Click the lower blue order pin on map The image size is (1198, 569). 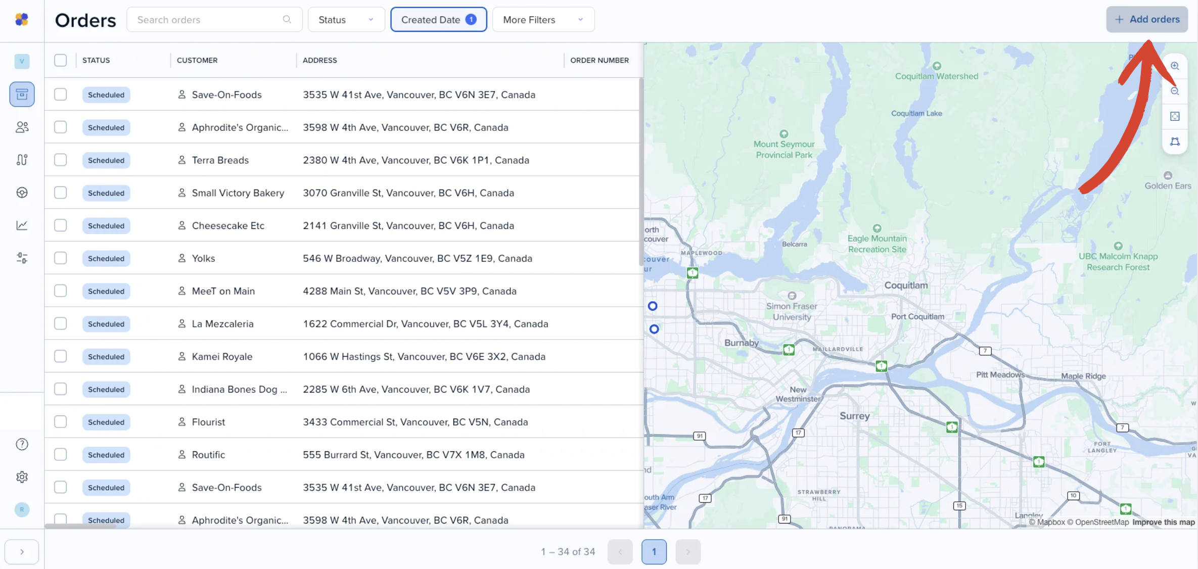tap(654, 329)
